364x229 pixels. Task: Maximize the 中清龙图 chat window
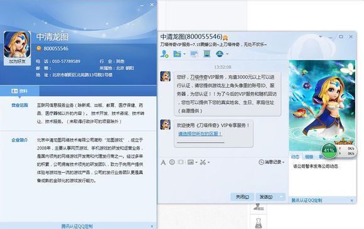point(341,36)
